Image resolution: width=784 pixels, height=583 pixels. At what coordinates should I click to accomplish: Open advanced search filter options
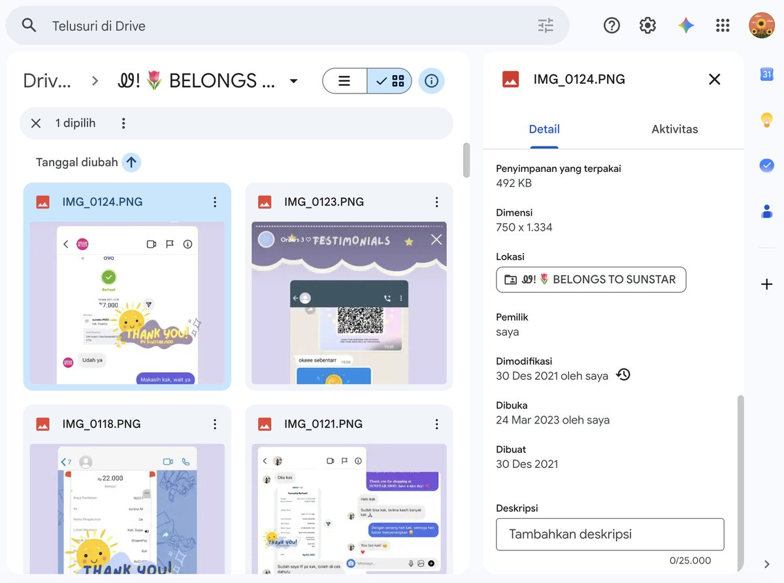546,25
